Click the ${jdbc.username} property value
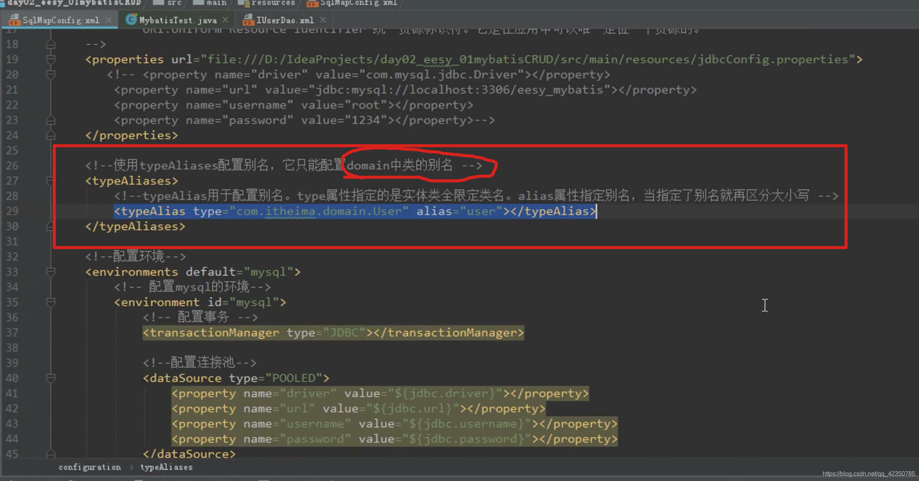 (x=467, y=423)
